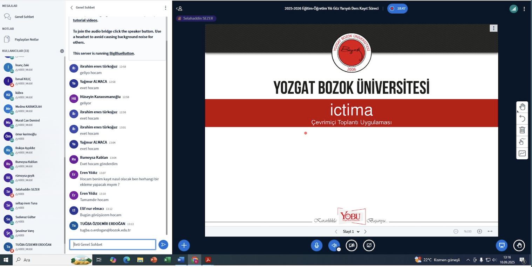This screenshot has height=267, width=532.
Task: Open Task View on the taskbar
Action: (x=99, y=260)
